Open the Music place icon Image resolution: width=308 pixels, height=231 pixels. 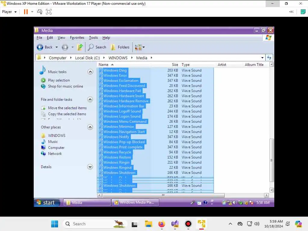(43, 142)
